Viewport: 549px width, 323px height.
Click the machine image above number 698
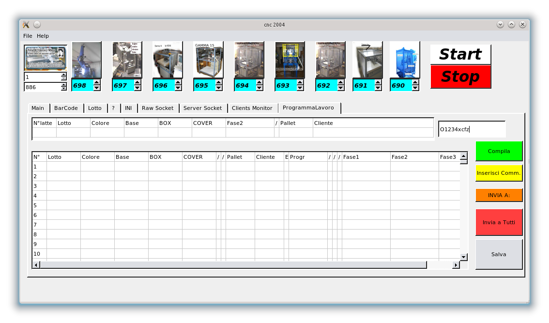pos(87,60)
